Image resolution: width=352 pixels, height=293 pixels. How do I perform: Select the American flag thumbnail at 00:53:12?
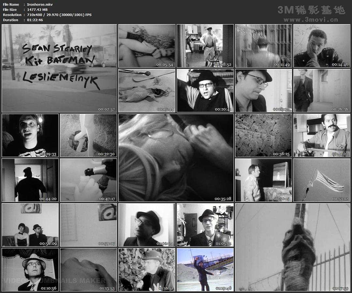point(322,180)
